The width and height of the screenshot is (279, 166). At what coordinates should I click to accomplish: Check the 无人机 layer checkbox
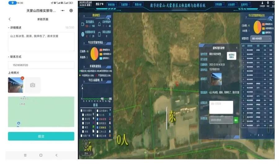tap(98, 115)
